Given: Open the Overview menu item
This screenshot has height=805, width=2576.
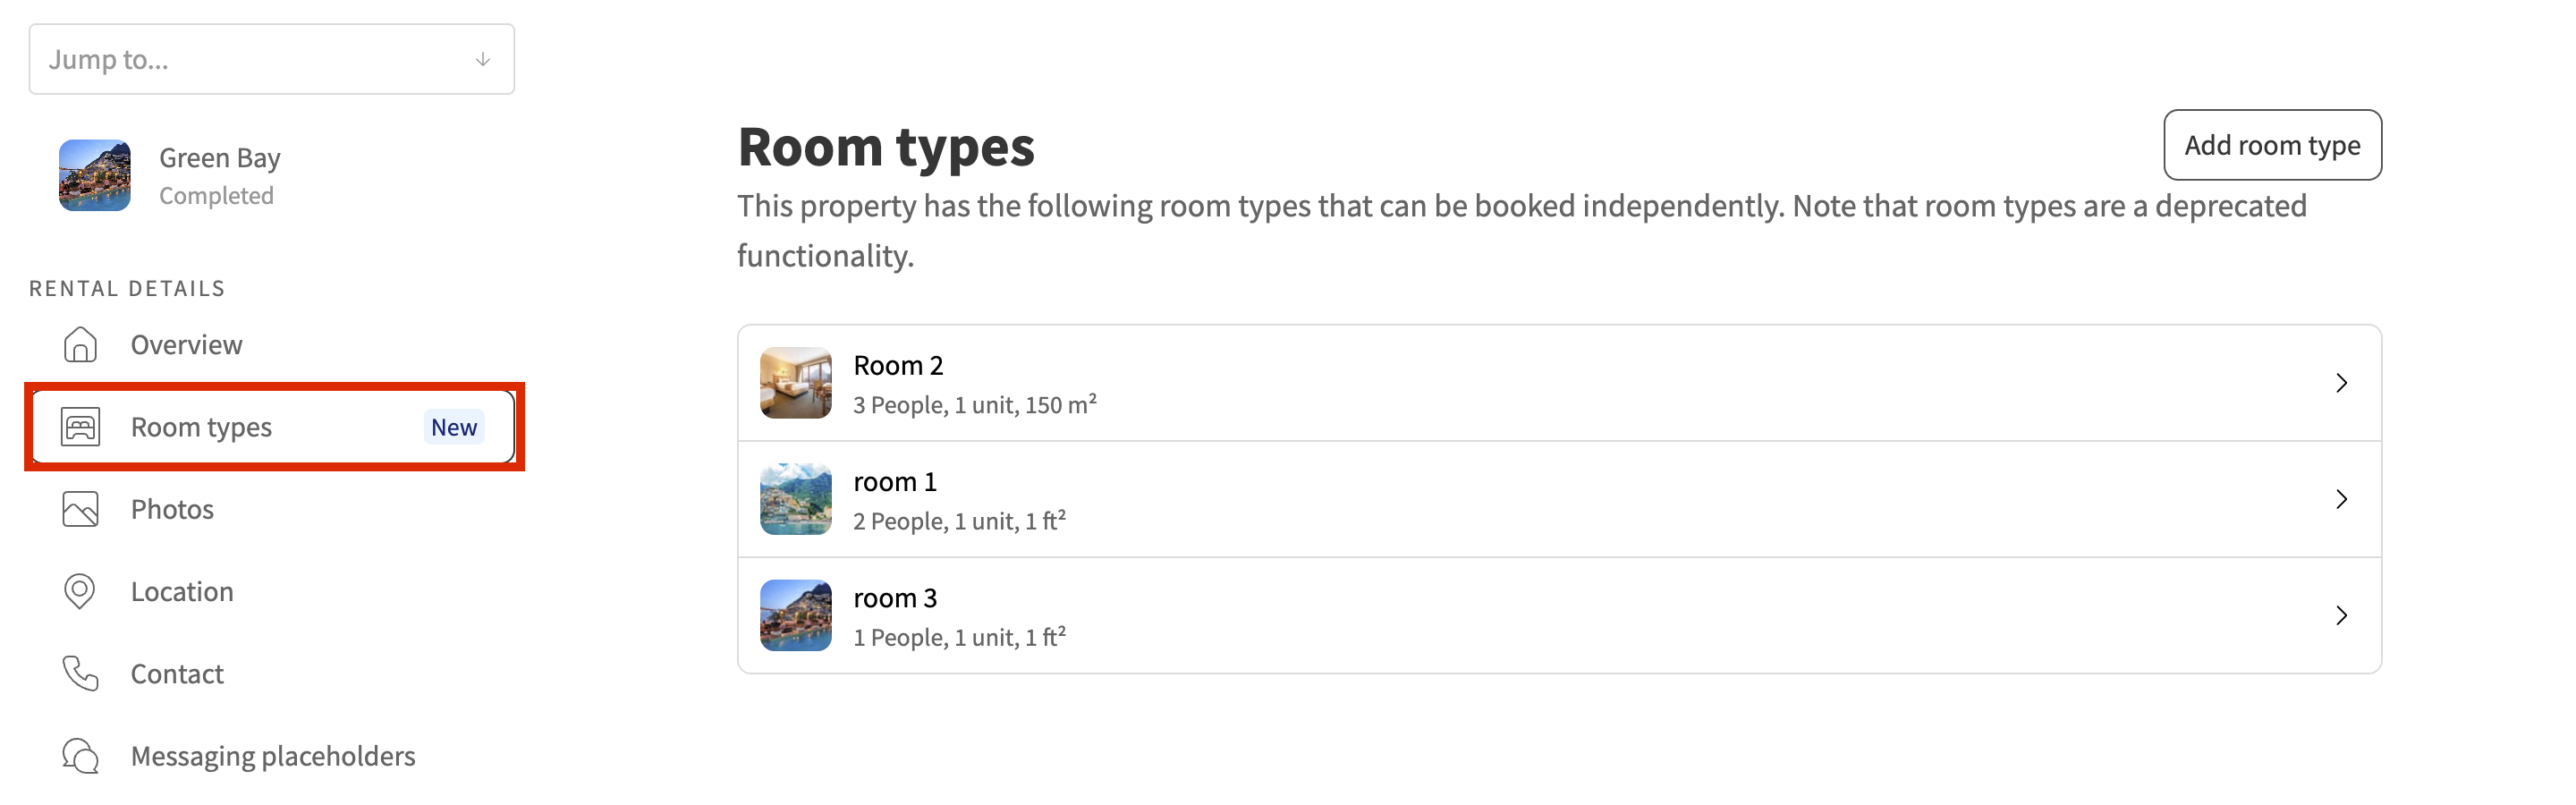Looking at the screenshot, I should pos(186,344).
